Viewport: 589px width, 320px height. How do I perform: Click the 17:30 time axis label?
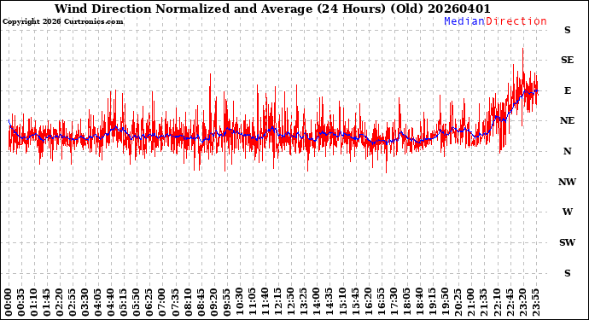(394, 302)
